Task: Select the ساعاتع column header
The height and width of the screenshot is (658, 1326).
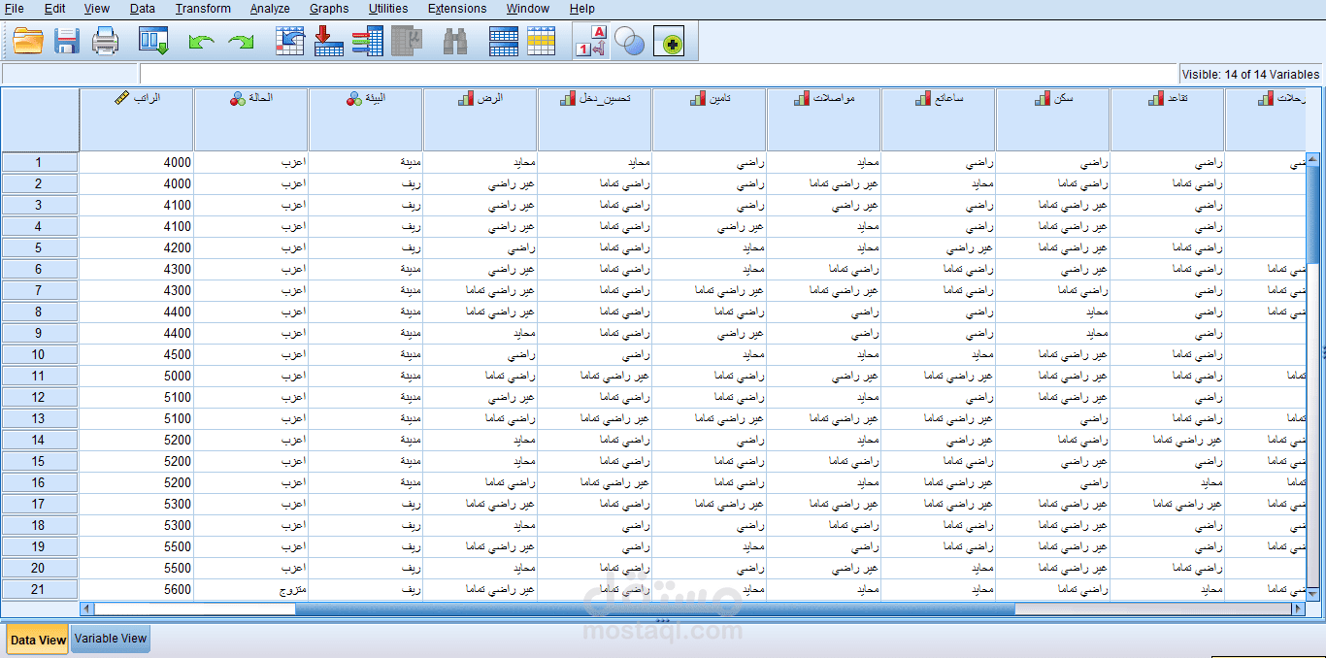Action: tap(938, 119)
